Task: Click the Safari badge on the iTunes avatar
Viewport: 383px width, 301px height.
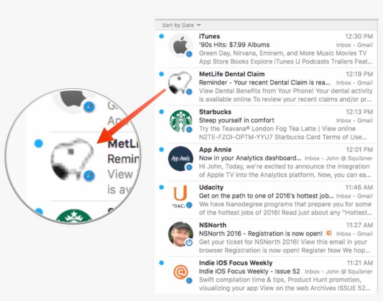Action: tap(189, 54)
